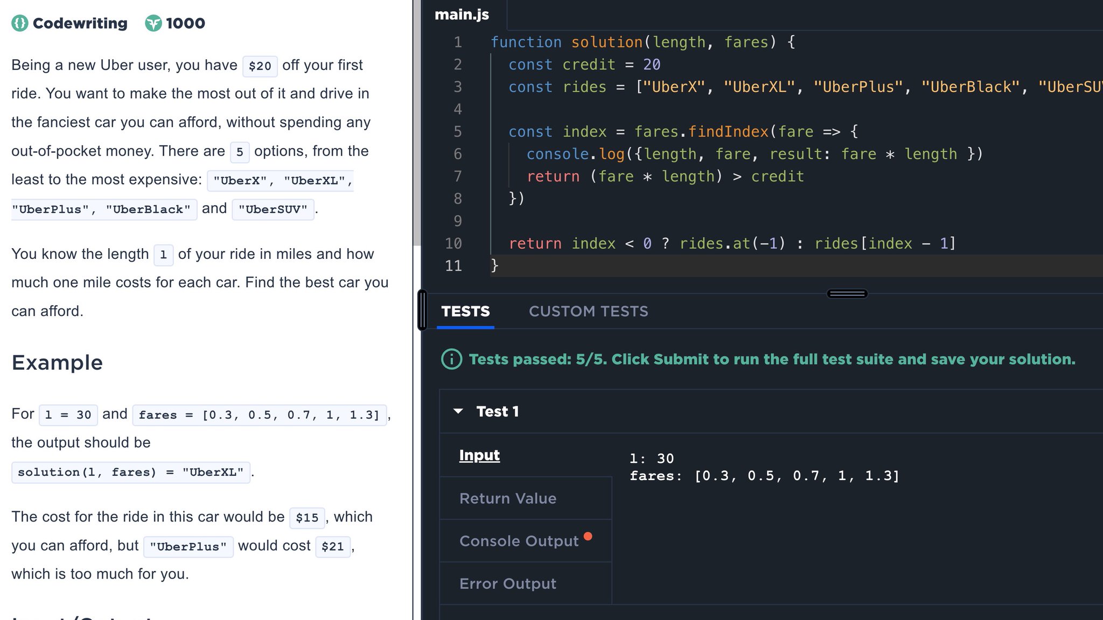This screenshot has height=620, width=1103.
Task: Click the Example heading in the description
Action: click(x=57, y=363)
